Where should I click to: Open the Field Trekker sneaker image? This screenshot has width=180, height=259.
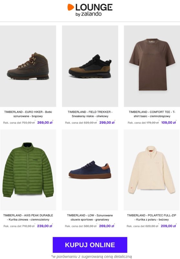point(90,66)
